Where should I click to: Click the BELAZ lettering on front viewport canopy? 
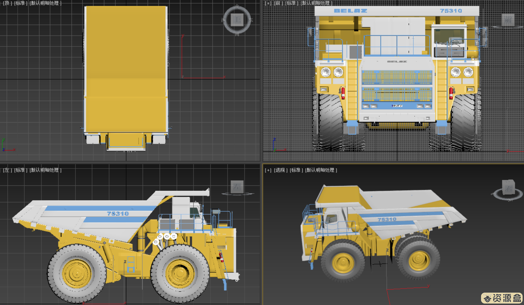(351, 11)
